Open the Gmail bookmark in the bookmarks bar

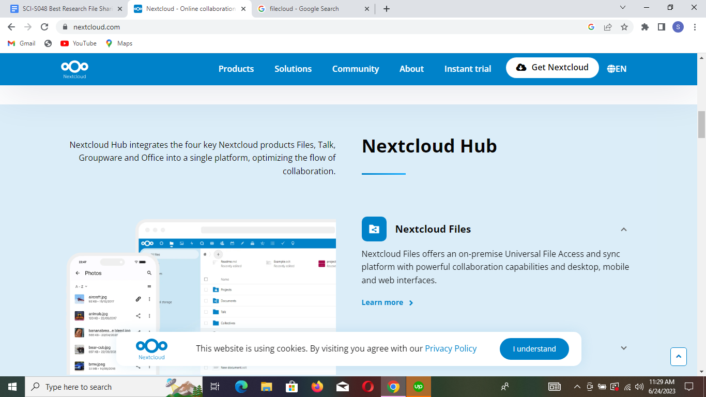coord(21,43)
